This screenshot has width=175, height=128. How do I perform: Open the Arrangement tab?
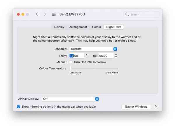tap(78, 27)
